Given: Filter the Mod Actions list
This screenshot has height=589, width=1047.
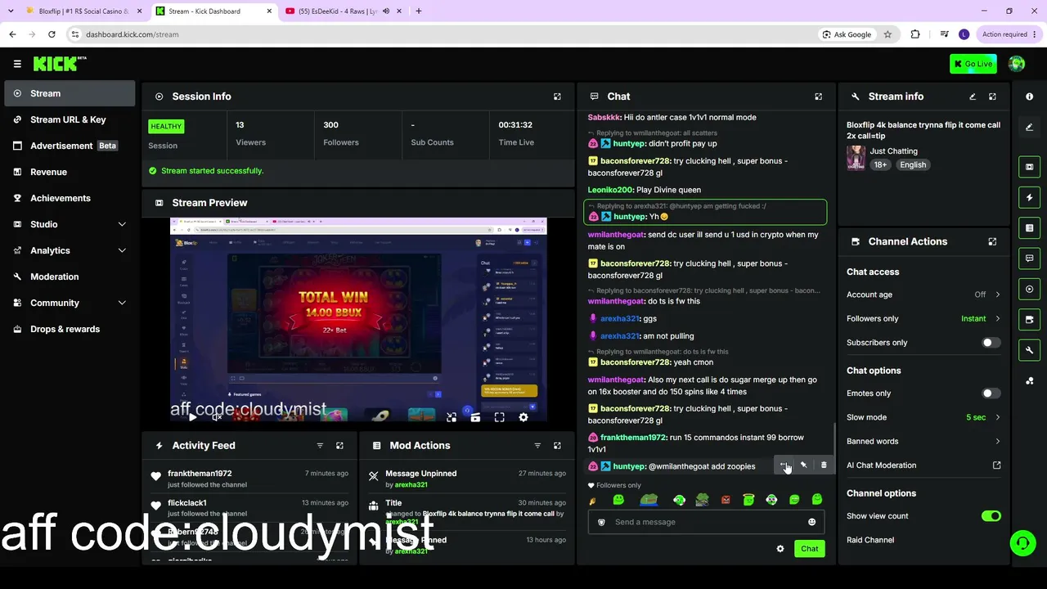Looking at the screenshot, I should click(537, 446).
